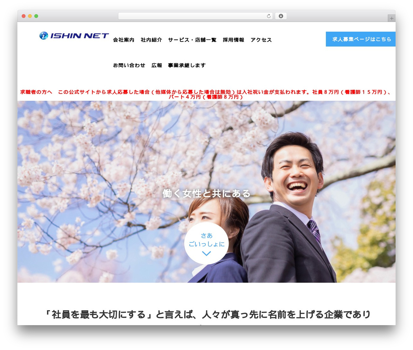Maximize the window with the green button

(x=36, y=16)
